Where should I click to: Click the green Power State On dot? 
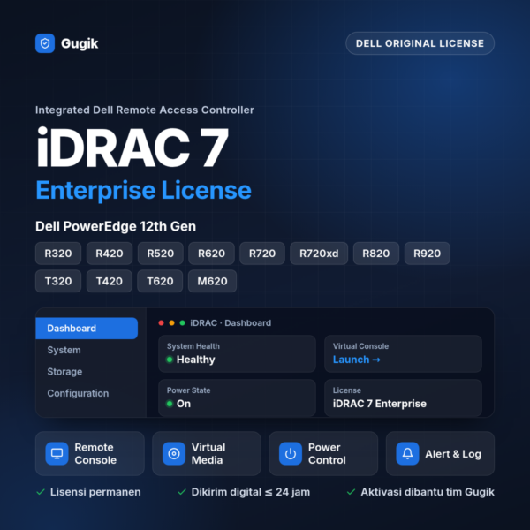[170, 404]
